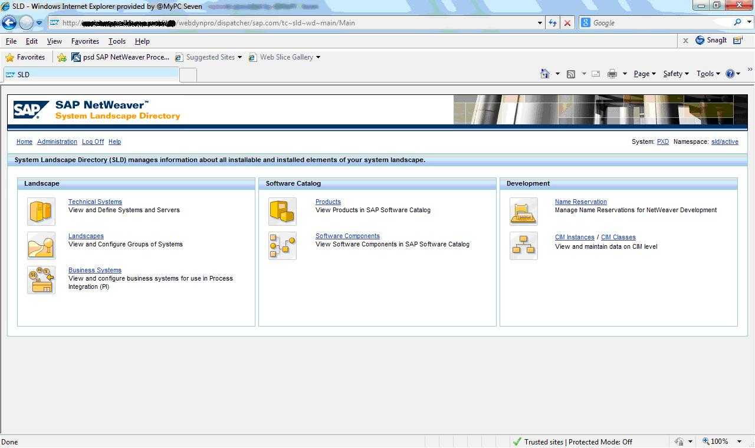
Task: Follow the CIM Instances link
Action: [575, 237]
